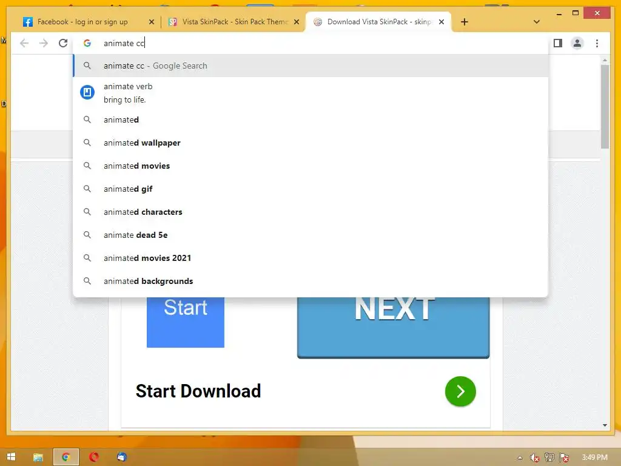This screenshot has width=621, height=466.
Task: Select 'animated movies 2021' suggestion
Action: click(x=310, y=258)
